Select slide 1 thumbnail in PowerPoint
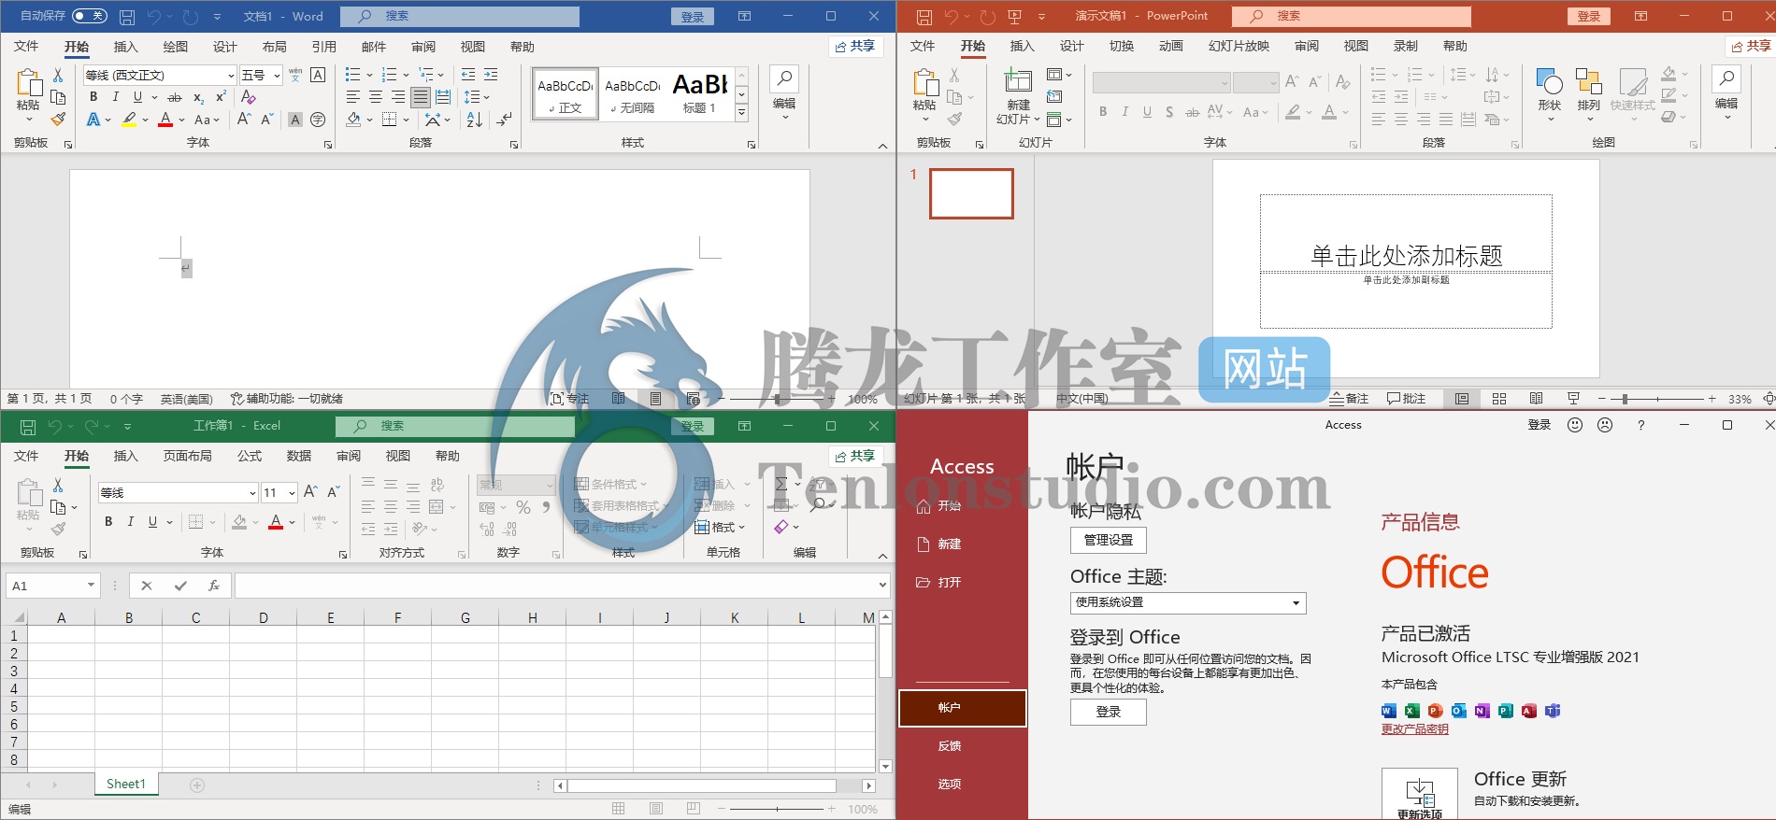This screenshot has width=1776, height=820. coord(971,193)
